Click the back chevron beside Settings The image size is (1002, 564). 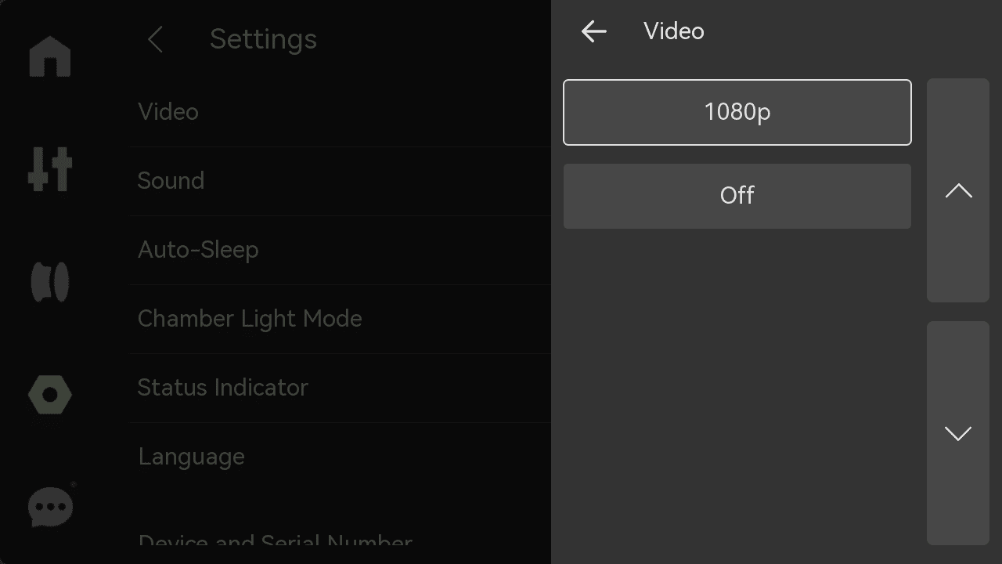click(155, 39)
